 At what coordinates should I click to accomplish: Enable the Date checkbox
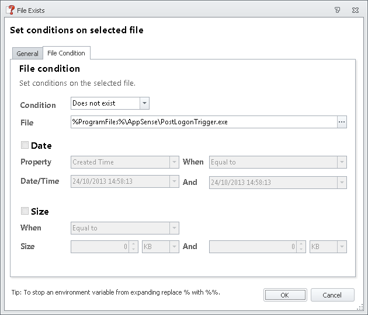pyautogui.click(x=25, y=145)
